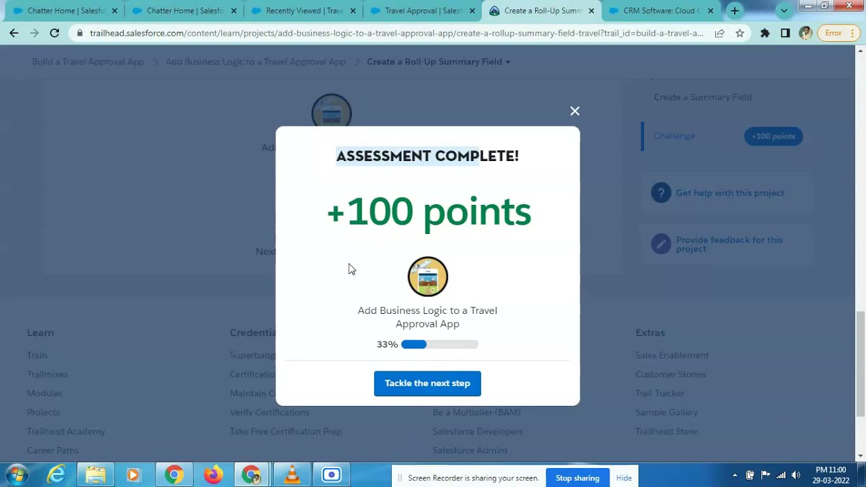Click the help question mark icon
The height and width of the screenshot is (487, 866).
coord(661,193)
